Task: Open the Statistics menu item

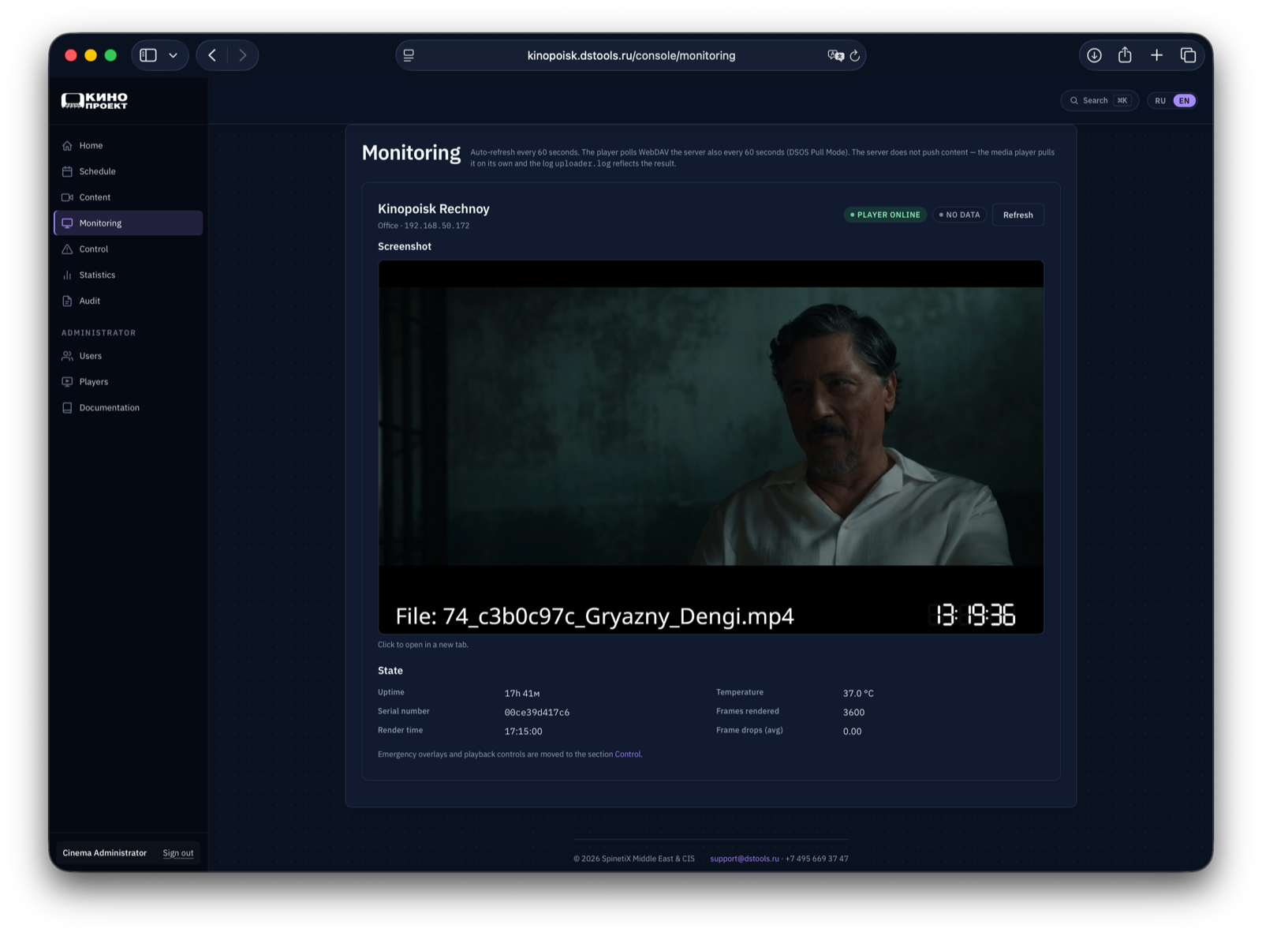Action: 128,275
